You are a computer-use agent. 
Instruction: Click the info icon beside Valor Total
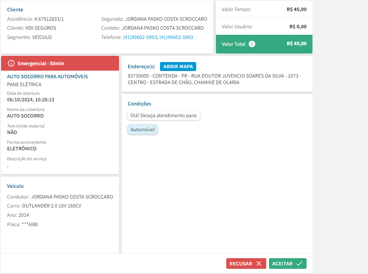(252, 44)
